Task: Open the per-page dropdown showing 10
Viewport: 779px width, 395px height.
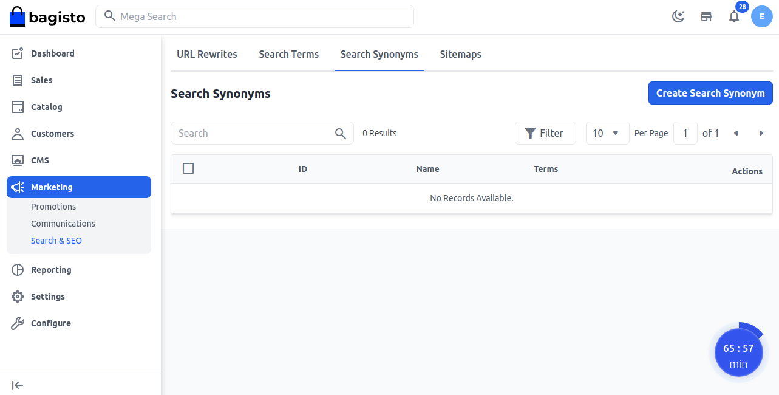Action: (607, 133)
